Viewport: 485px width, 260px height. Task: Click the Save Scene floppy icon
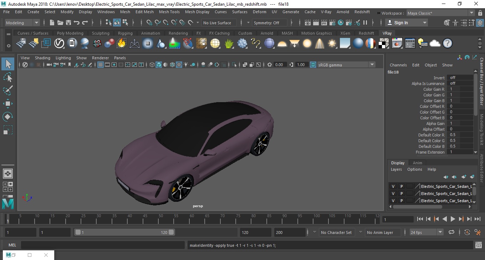point(68,22)
